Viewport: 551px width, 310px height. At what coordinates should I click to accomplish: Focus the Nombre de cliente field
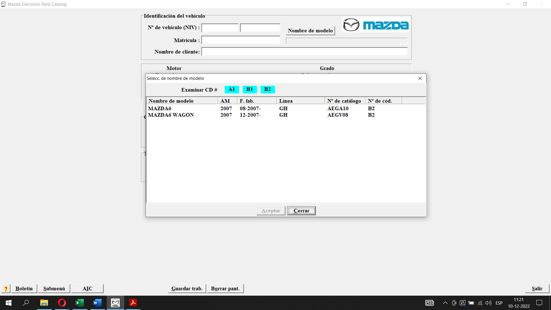pos(304,51)
